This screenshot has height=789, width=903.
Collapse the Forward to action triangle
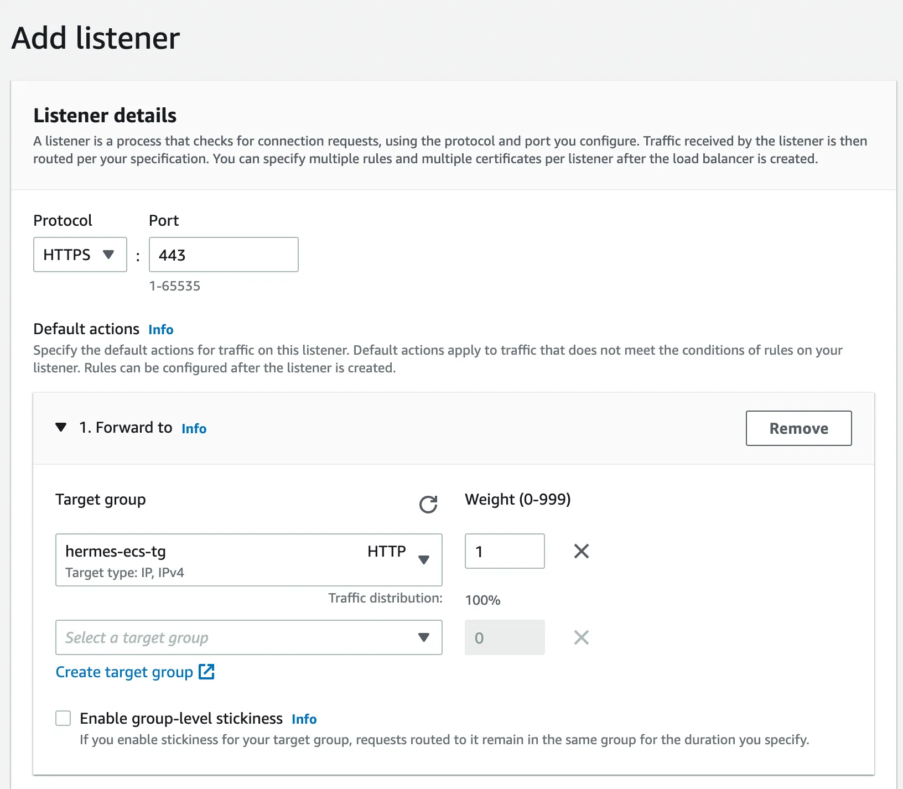point(61,427)
